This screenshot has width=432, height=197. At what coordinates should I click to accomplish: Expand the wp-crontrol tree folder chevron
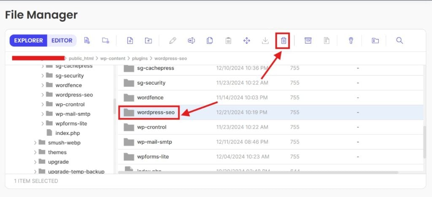click(43, 105)
